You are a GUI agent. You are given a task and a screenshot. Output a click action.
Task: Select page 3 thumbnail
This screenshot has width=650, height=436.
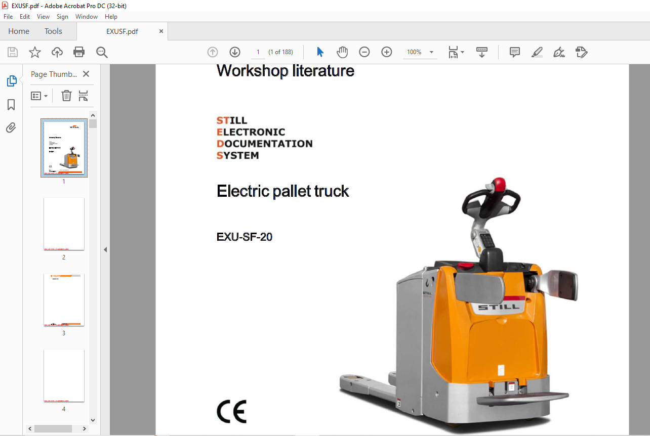[64, 300]
